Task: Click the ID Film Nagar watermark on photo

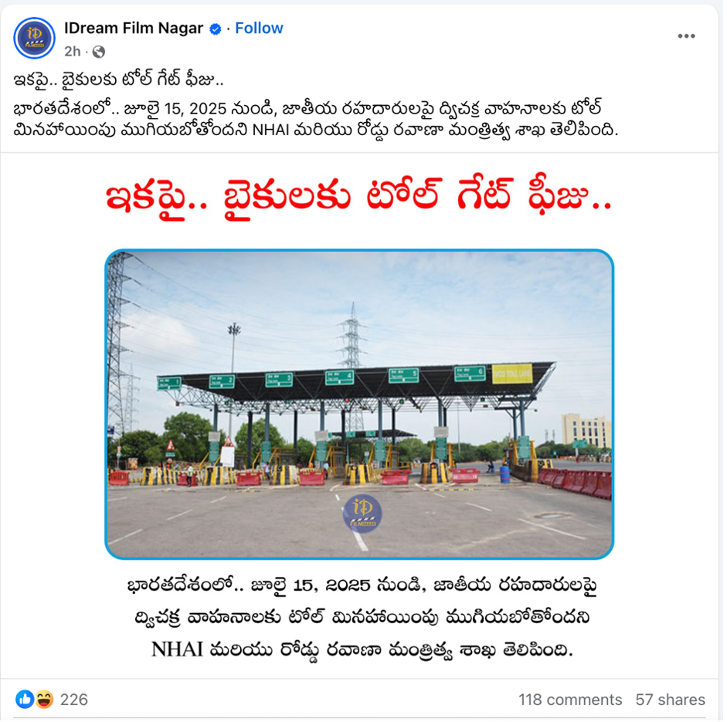Action: (x=362, y=514)
